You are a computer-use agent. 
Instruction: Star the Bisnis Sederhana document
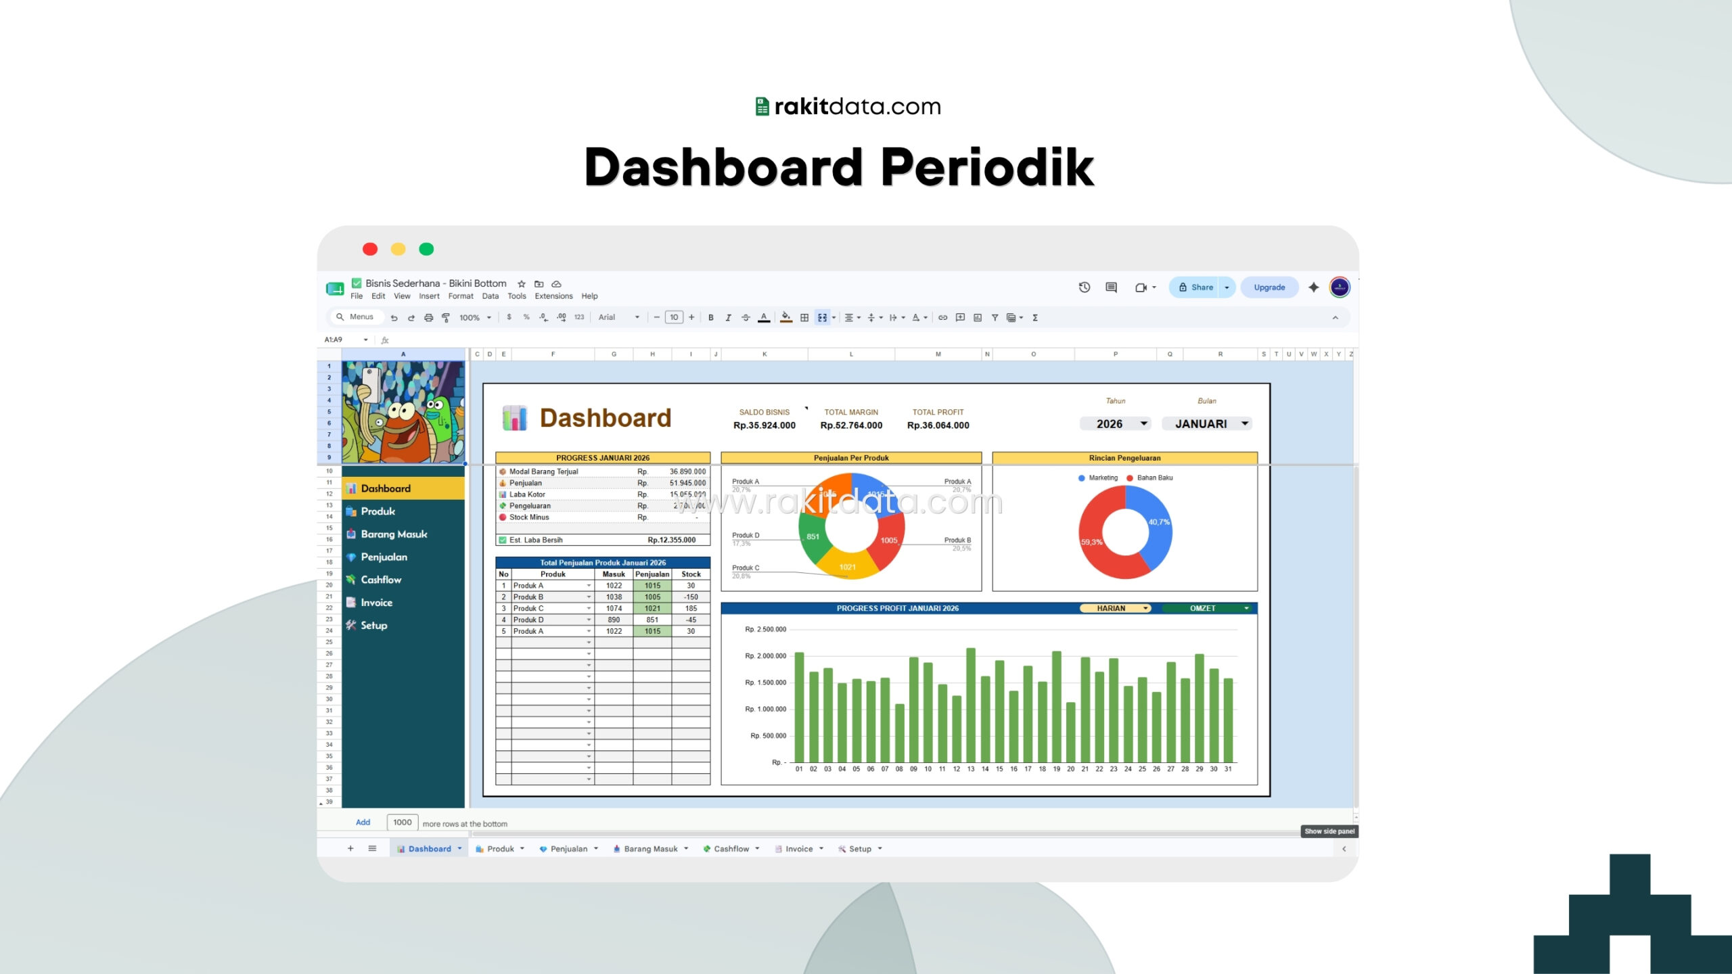pyautogui.click(x=522, y=284)
